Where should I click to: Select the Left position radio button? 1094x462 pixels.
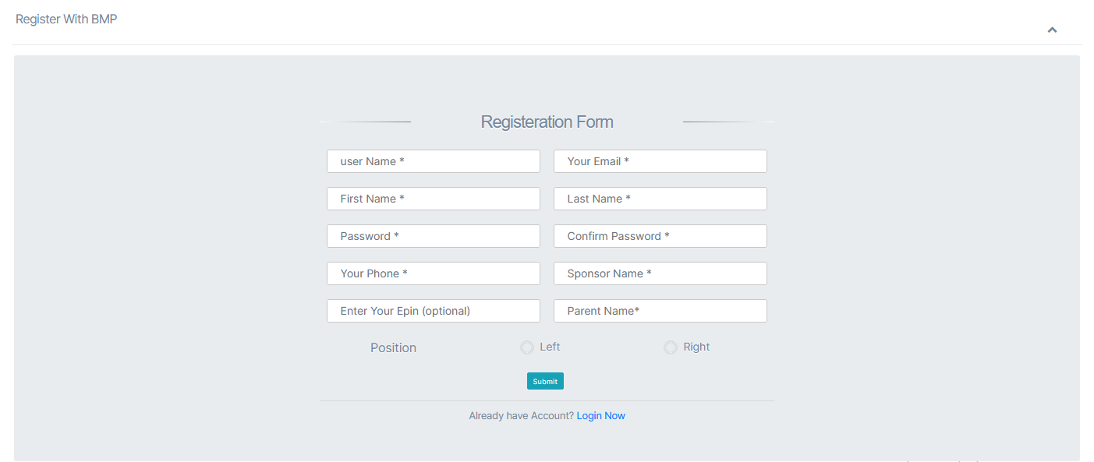[527, 347]
